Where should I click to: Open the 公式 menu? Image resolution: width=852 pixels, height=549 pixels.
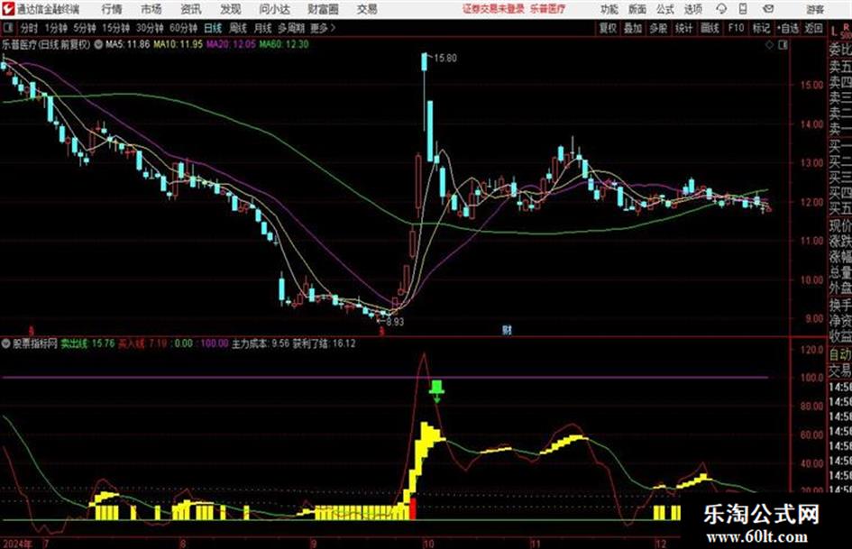pyautogui.click(x=665, y=9)
